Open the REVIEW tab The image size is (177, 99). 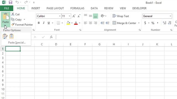(109, 8)
